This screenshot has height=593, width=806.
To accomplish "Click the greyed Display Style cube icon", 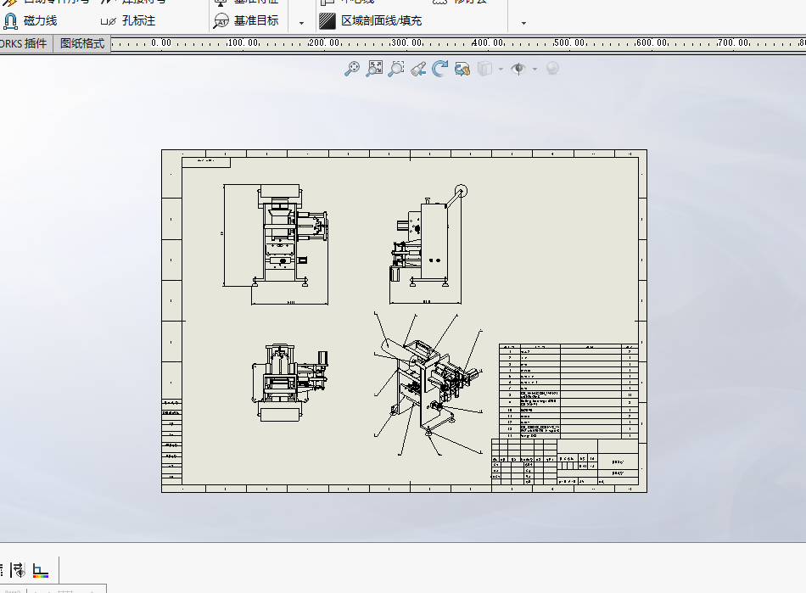I will (484, 69).
